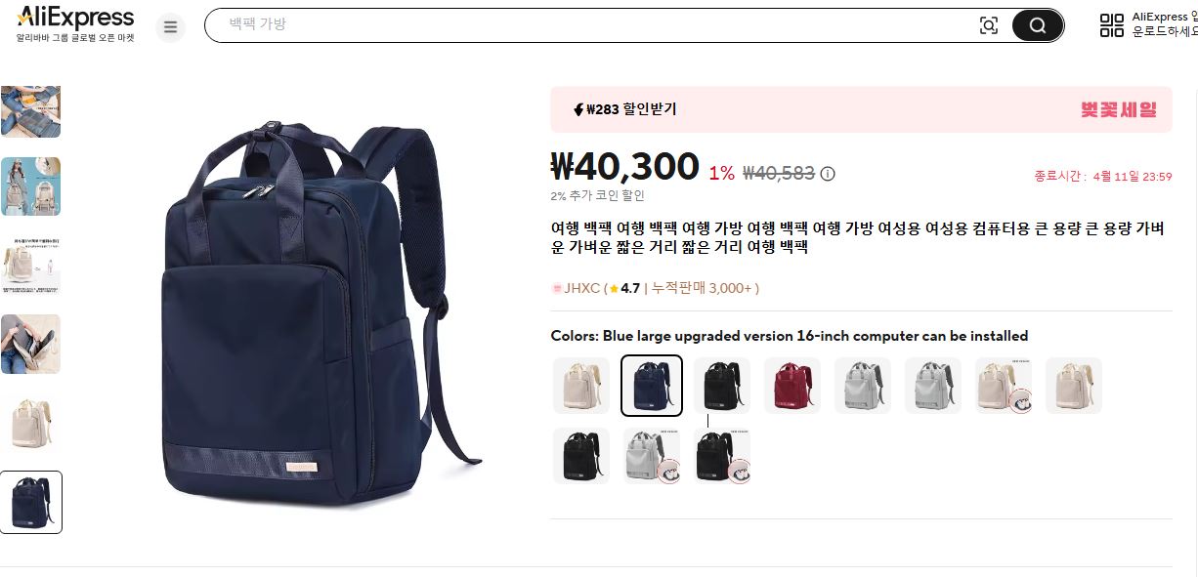Screen dimensions: 1198x577
Task: Click the info icon beside ₩40,583
Action: click(828, 174)
